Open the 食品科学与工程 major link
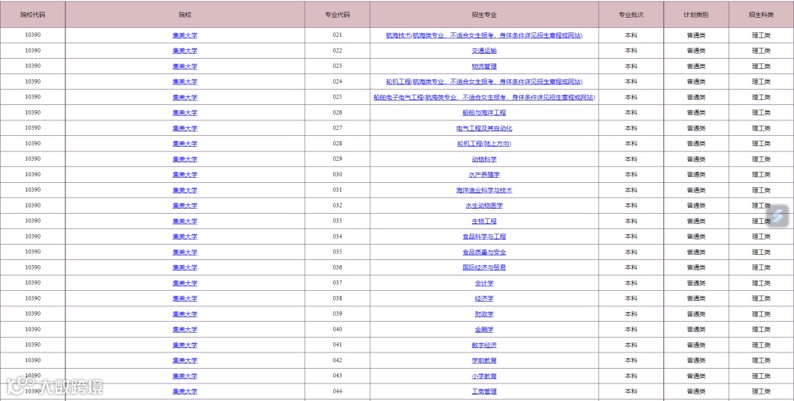 point(484,236)
